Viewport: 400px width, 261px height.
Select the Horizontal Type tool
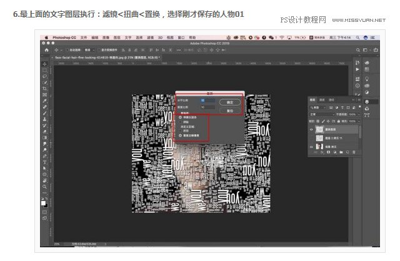pyautogui.click(x=44, y=162)
